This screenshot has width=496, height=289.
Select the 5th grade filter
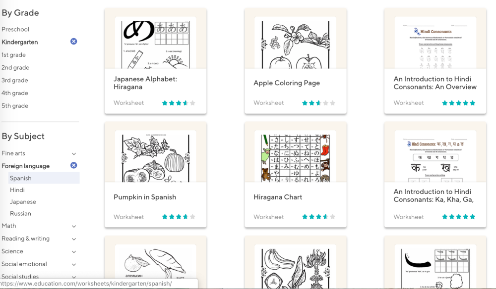pyautogui.click(x=15, y=106)
